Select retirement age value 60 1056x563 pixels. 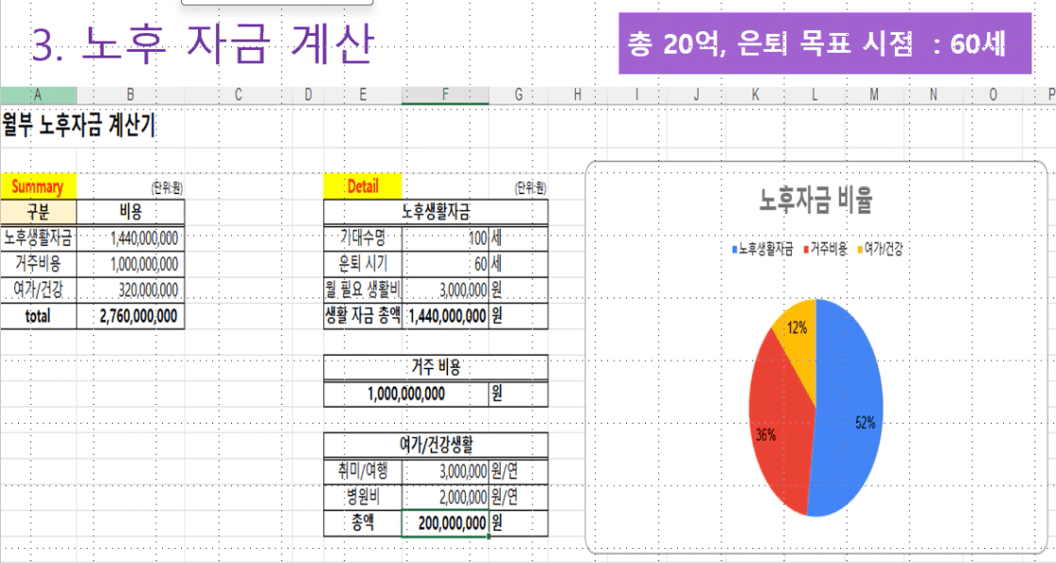[445, 264]
